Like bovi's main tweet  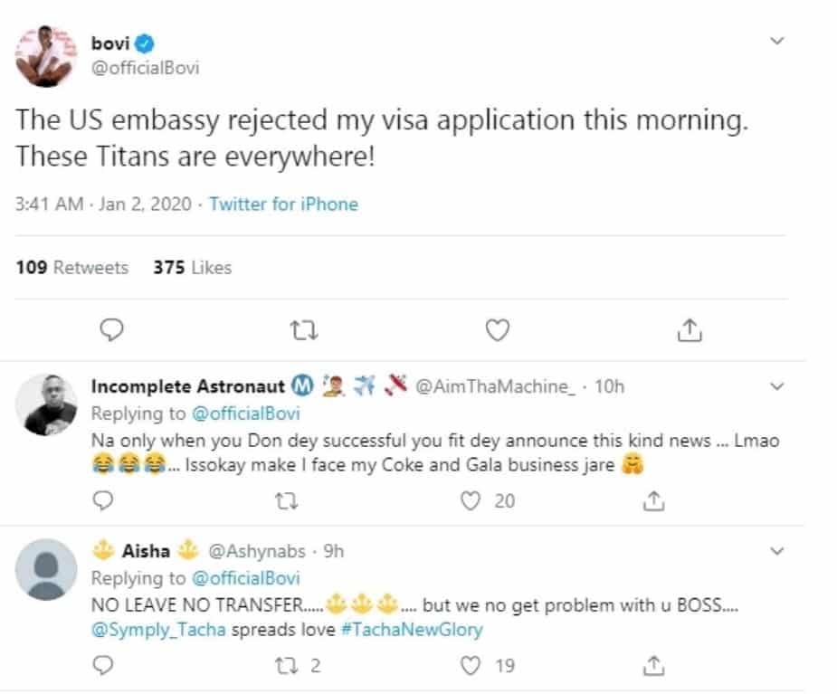pyautogui.click(x=497, y=332)
